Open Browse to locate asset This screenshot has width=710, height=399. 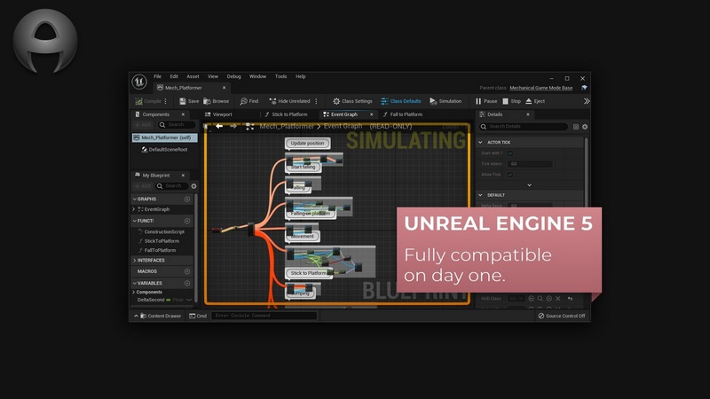(x=216, y=101)
